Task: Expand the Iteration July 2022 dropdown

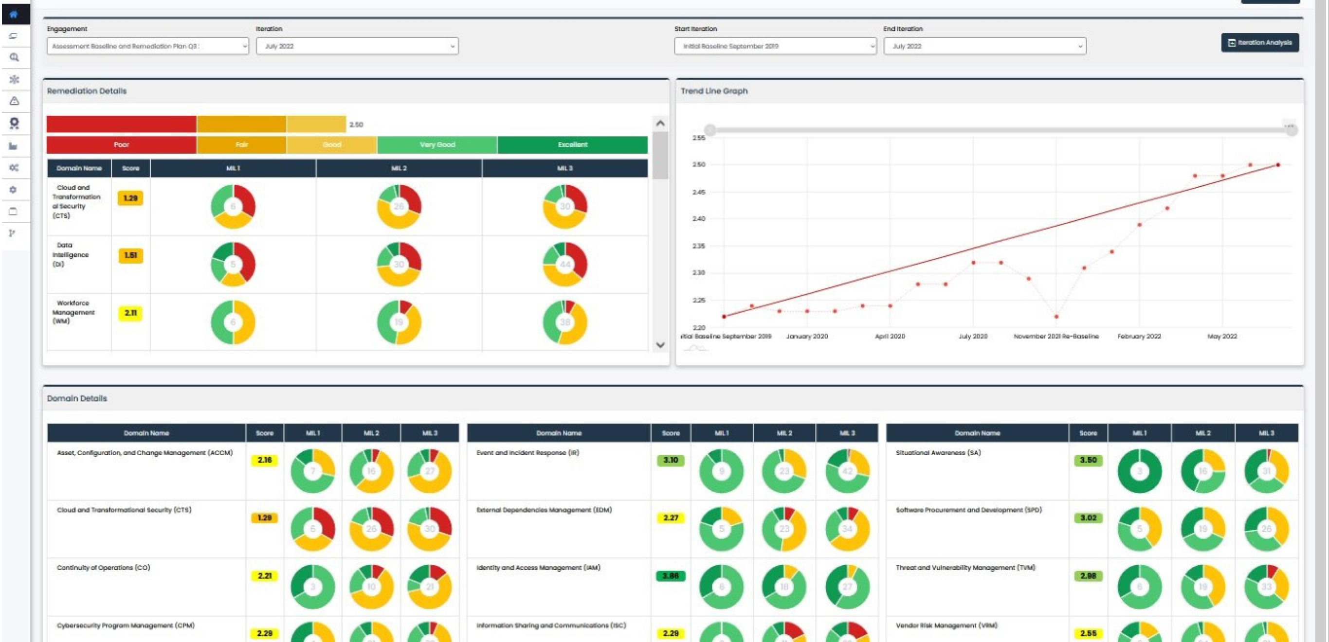Action: (357, 46)
